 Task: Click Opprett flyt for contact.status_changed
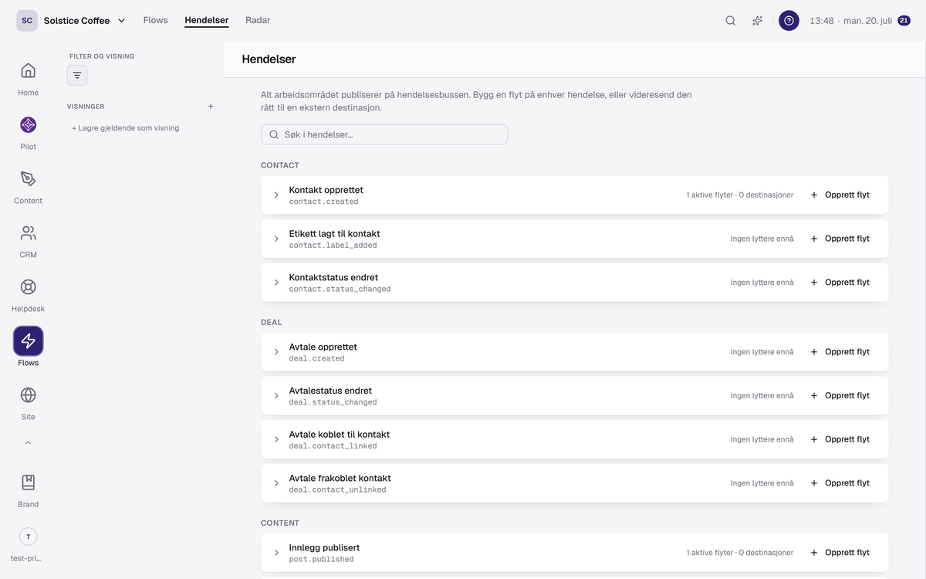coord(840,283)
